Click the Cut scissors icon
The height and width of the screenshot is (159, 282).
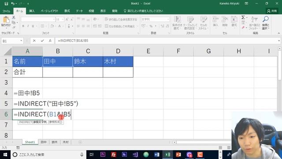coord(14,18)
